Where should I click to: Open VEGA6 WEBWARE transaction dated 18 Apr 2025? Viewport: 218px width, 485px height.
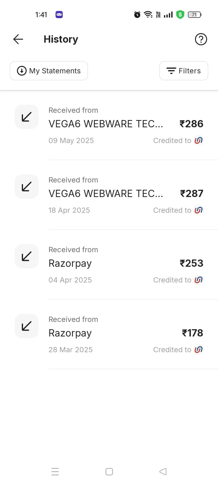(109, 195)
